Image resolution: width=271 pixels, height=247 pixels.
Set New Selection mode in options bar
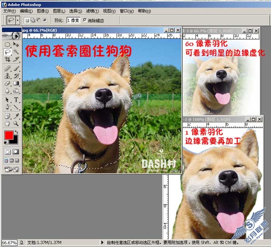(27, 20)
